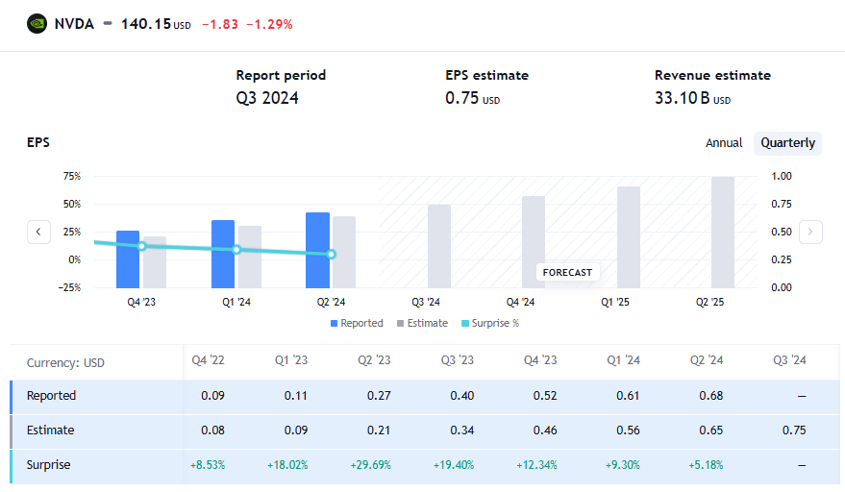This screenshot has height=492, width=845.
Task: Click the Surprise row label
Action: (48, 465)
